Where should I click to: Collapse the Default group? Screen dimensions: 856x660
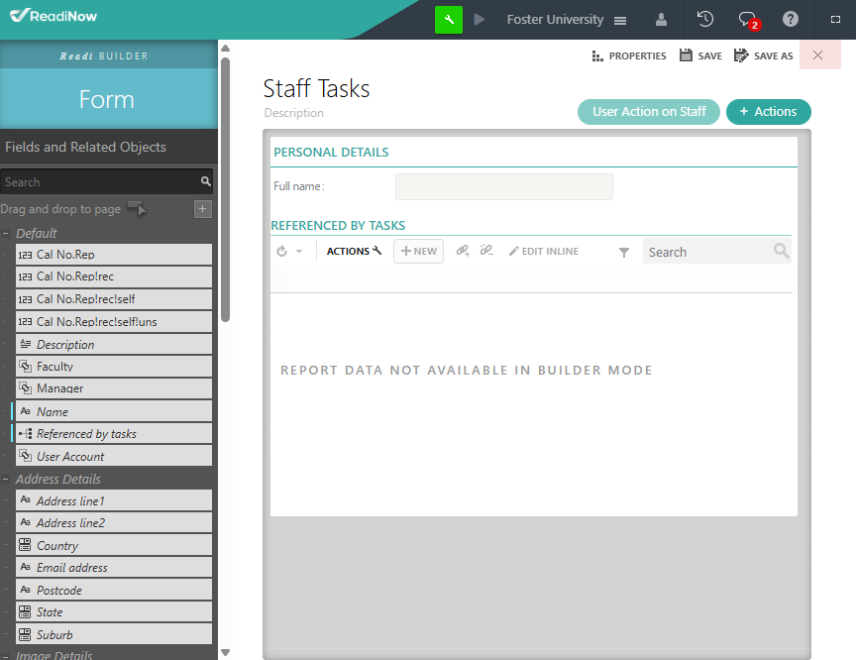tap(6, 233)
